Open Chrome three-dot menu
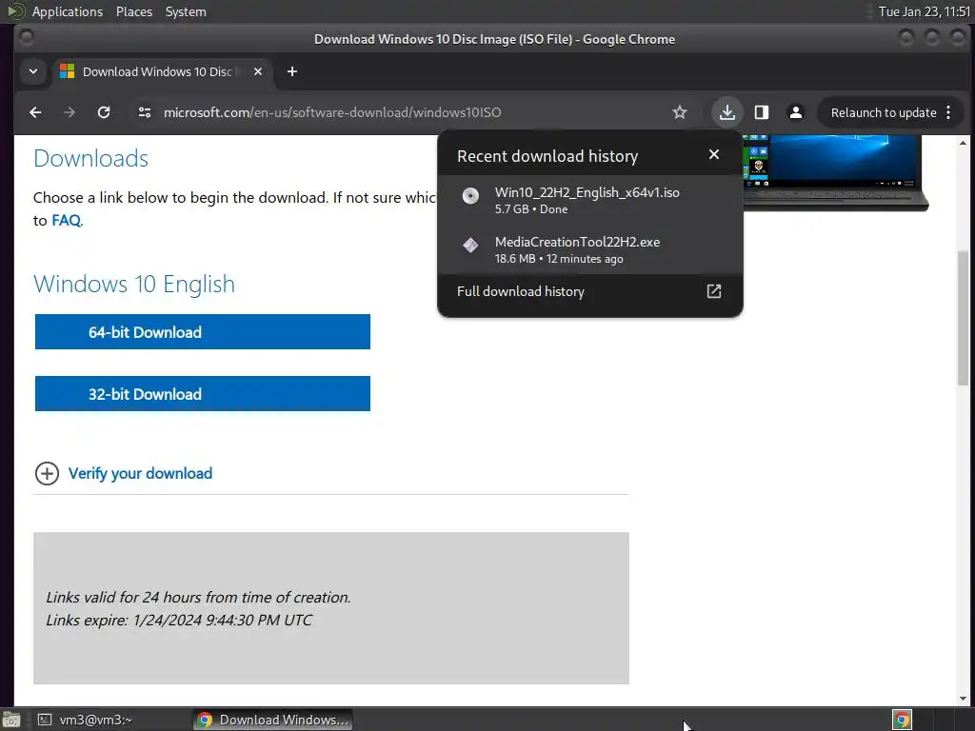The width and height of the screenshot is (975, 731). 949,112
